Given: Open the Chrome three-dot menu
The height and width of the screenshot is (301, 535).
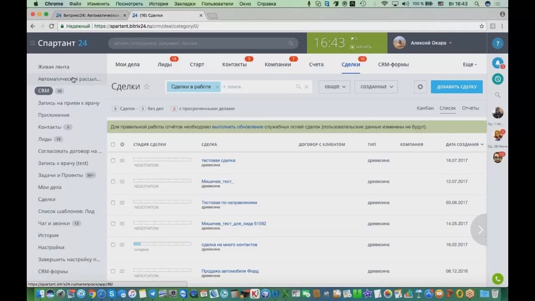Looking at the screenshot, I should pos(502,26).
